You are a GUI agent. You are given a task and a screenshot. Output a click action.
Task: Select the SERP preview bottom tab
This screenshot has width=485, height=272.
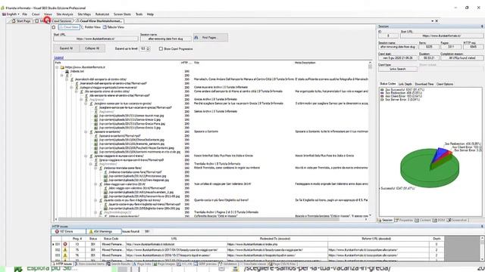pyautogui.click(x=205, y=264)
